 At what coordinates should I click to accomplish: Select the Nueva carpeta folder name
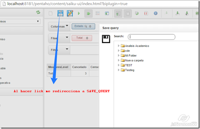[x=134, y=61]
